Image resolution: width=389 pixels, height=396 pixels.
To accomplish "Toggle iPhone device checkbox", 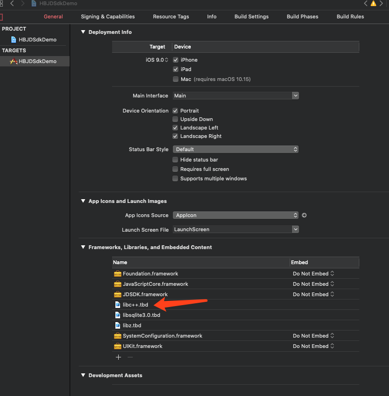I will [176, 60].
